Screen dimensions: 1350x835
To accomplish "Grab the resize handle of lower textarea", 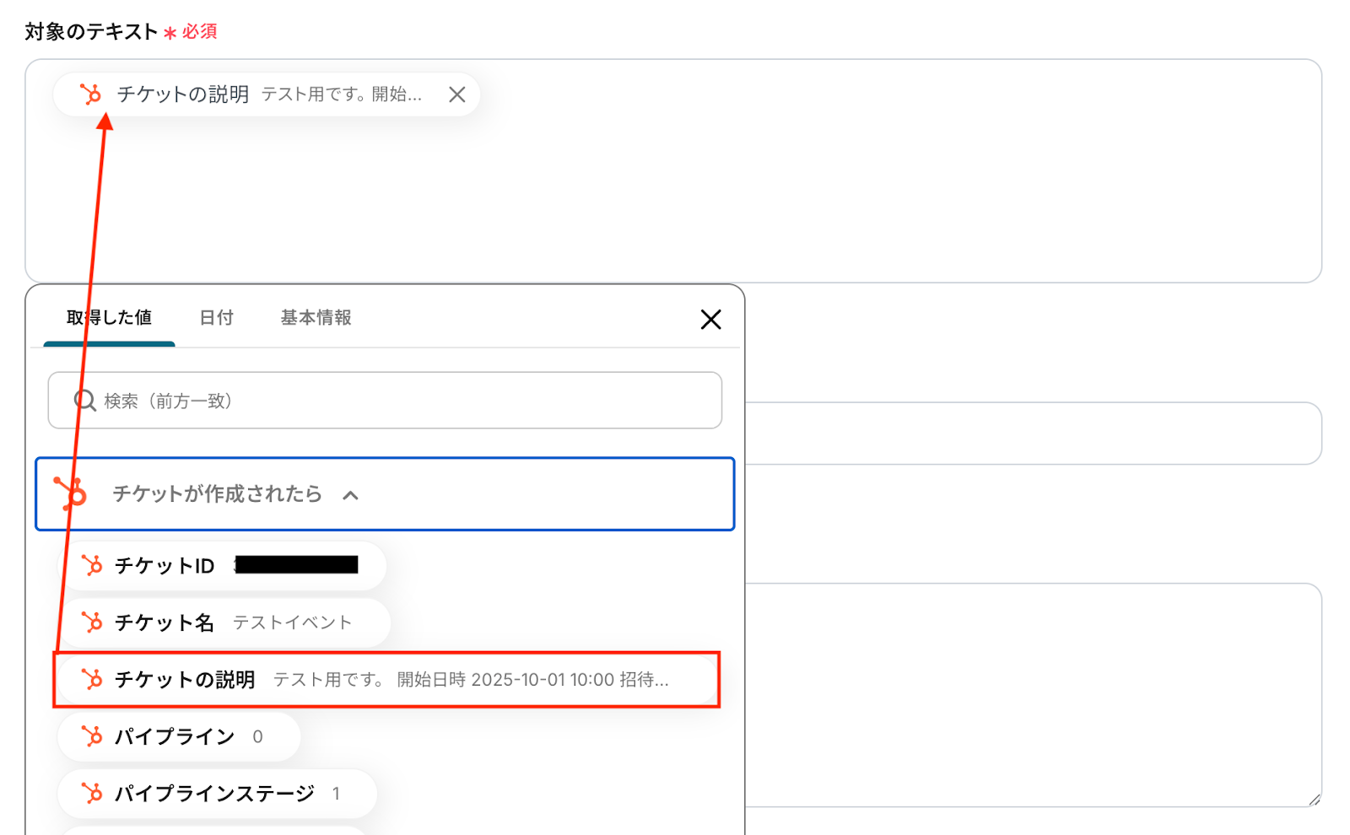I will [1314, 799].
